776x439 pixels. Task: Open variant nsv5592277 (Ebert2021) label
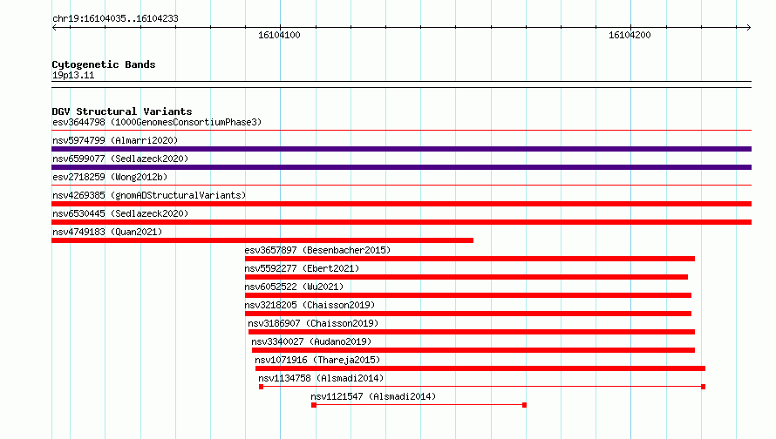click(x=302, y=268)
